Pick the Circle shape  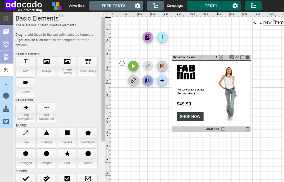(88, 158)
